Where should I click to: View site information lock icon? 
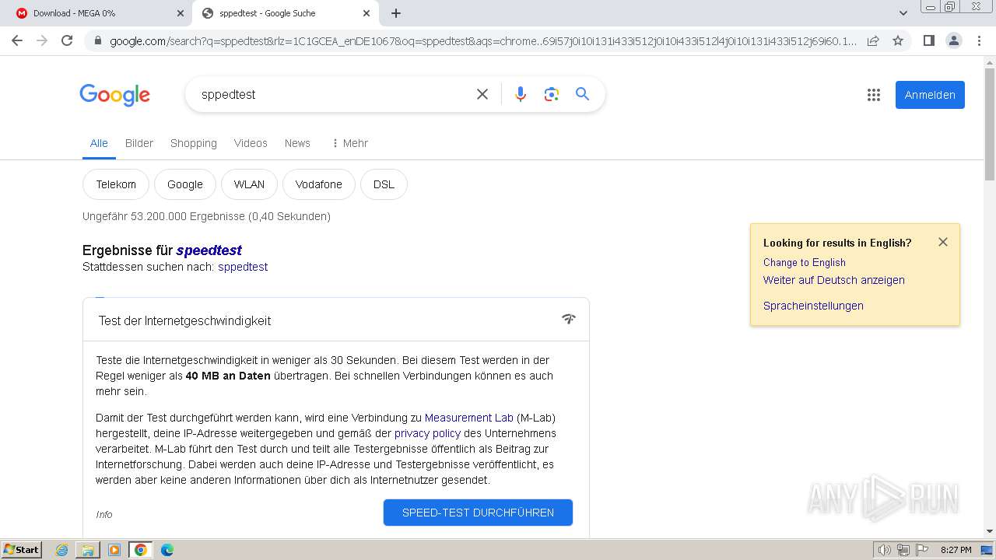[x=97, y=41]
